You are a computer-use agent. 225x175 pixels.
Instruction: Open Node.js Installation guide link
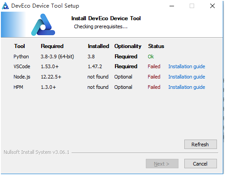click(187, 77)
